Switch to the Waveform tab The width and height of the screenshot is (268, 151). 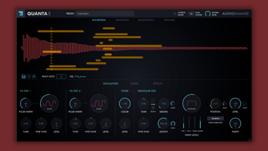[99, 20]
